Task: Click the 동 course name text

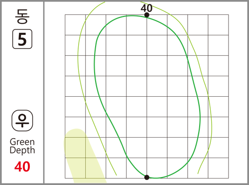Action: tap(22, 16)
